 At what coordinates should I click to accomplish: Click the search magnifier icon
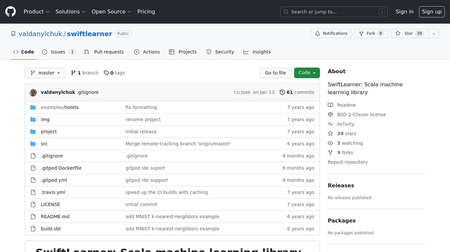tap(286, 12)
